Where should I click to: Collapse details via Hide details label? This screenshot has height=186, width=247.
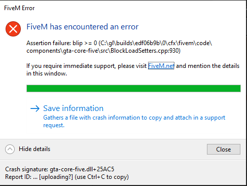point(34,149)
